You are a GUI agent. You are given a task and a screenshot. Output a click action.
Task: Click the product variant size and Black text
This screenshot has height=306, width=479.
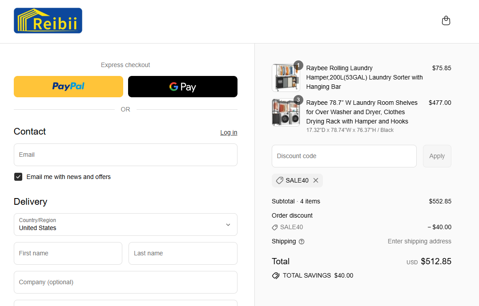(350, 130)
